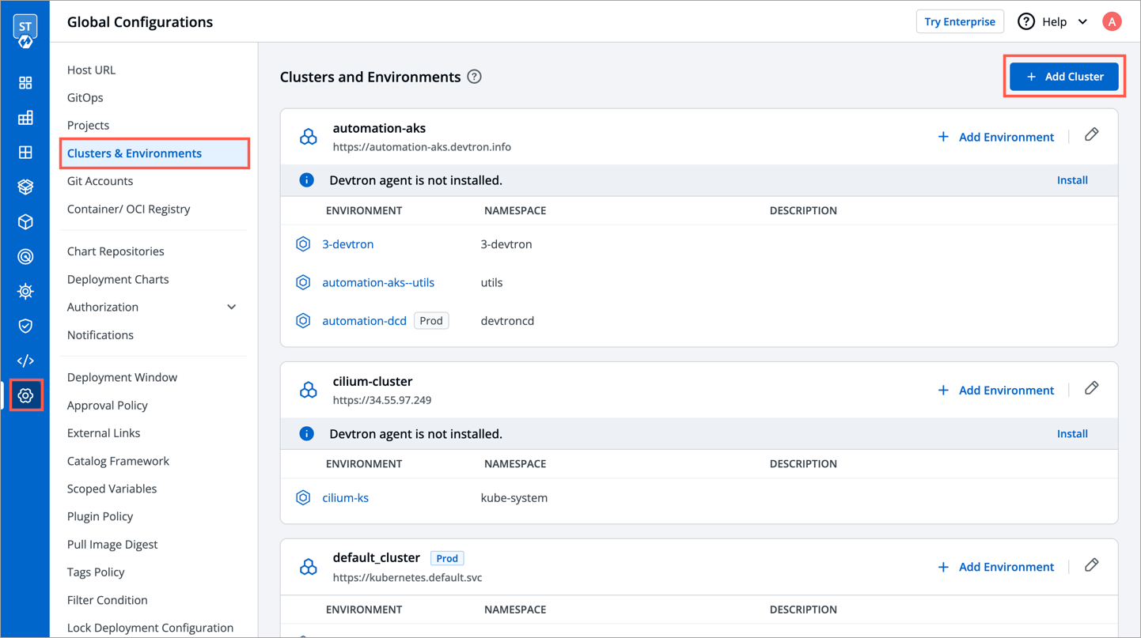Open the user avatar A menu

click(1112, 22)
